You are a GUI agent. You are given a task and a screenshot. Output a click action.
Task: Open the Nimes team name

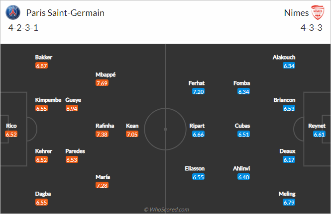pos(296,13)
